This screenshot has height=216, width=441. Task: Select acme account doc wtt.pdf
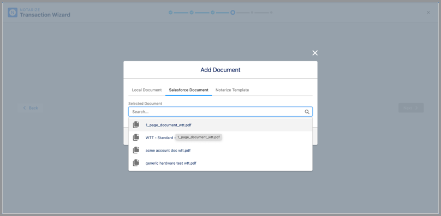click(221, 150)
